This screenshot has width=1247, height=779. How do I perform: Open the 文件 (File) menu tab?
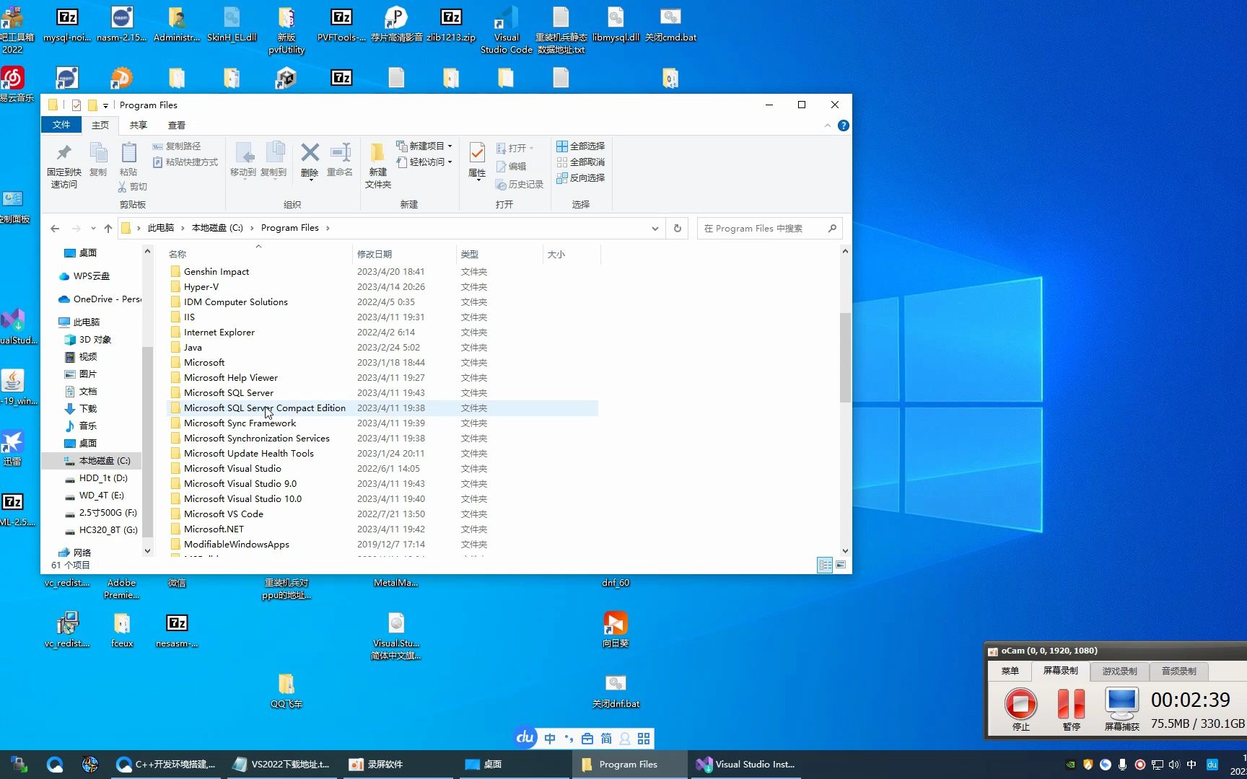(61, 125)
